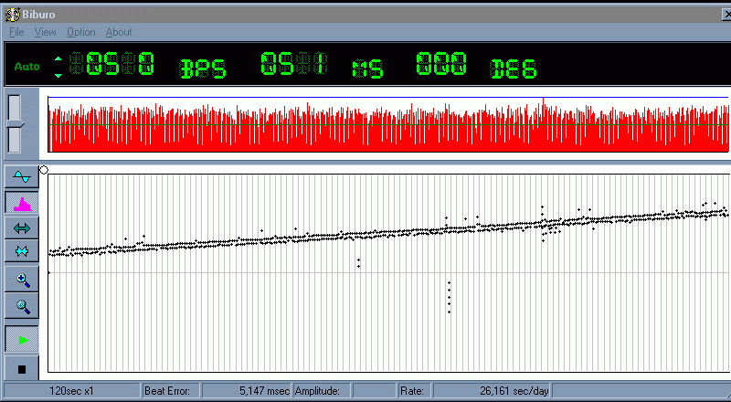The width and height of the screenshot is (731, 402).
Task: Zoom out with the lower magnifier tool
Action: coord(22,306)
